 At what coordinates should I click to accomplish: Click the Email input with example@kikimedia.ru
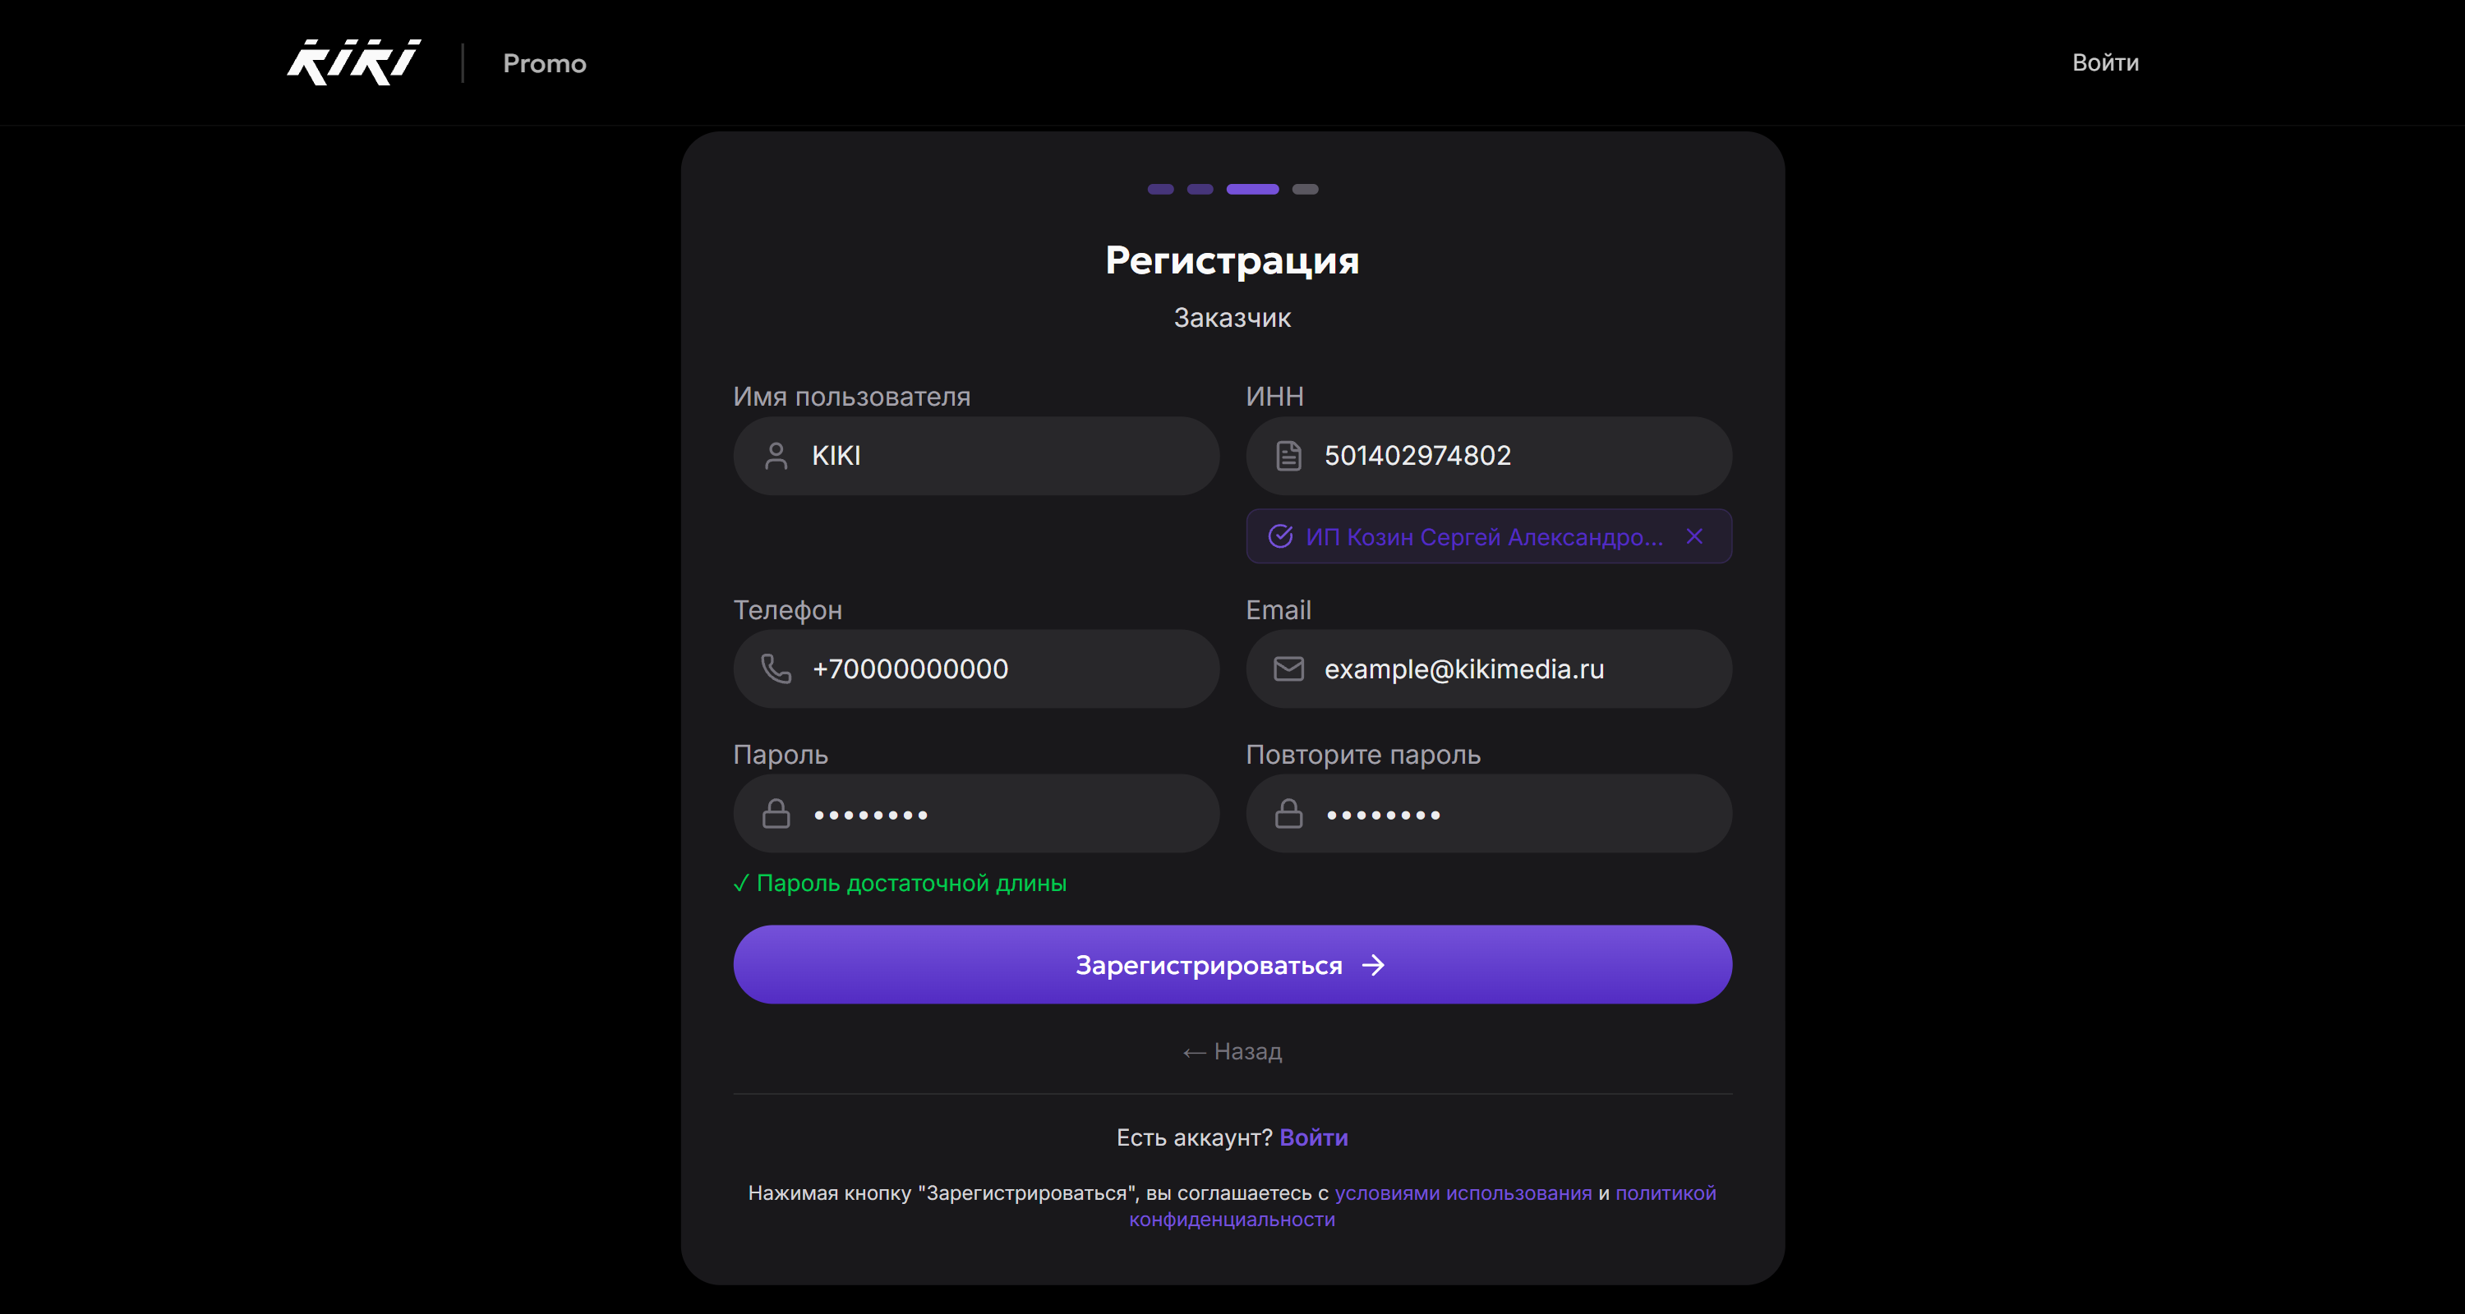[1512, 668]
